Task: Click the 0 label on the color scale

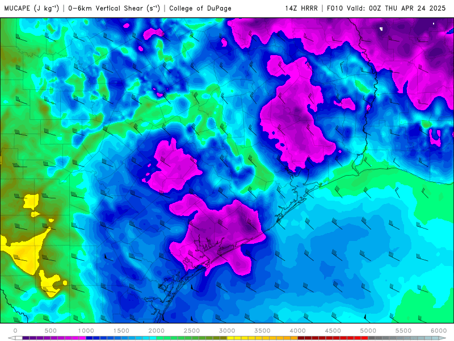Action: click(15, 331)
